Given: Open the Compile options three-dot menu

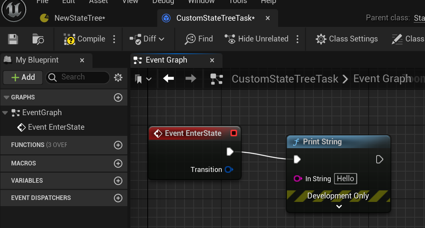Looking at the screenshot, I should coord(114,39).
